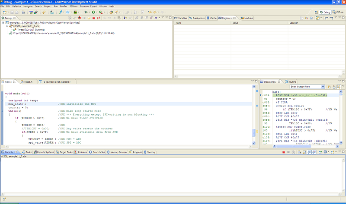Click in the Enter location here field
Screen dimensions: 346x204
click(305, 87)
